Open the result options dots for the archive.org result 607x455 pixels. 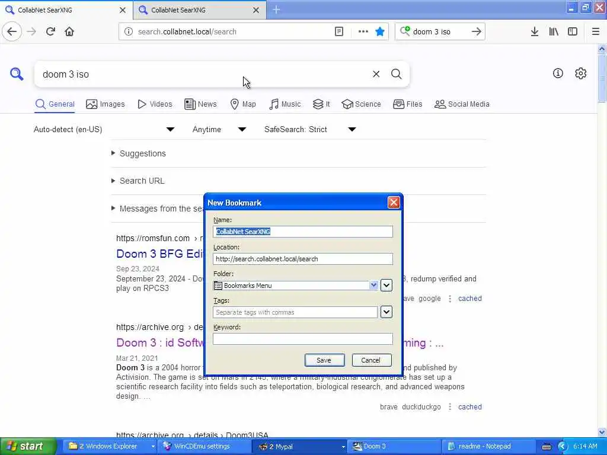click(449, 406)
